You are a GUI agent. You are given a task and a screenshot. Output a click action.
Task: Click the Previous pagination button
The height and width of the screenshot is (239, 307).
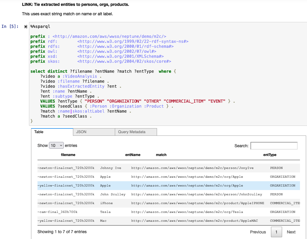point(257,232)
